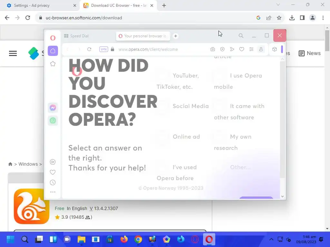This screenshot has height=247, width=330.
Task: Open taskbar Search
Action: coord(24,239)
